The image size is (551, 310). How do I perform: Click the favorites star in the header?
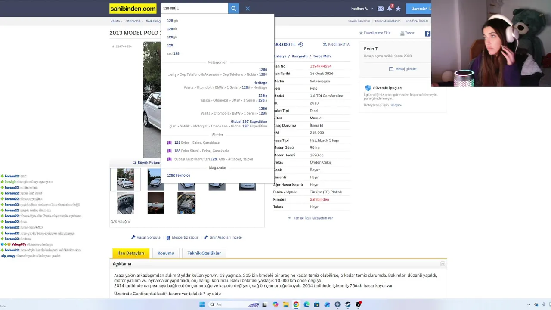click(x=398, y=9)
